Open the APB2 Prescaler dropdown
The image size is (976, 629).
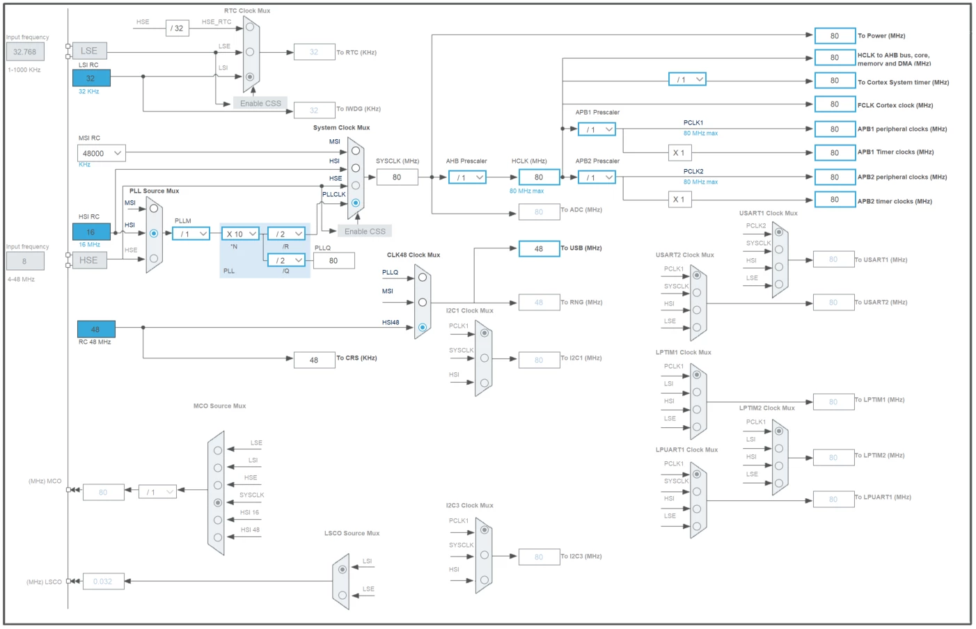coord(597,177)
